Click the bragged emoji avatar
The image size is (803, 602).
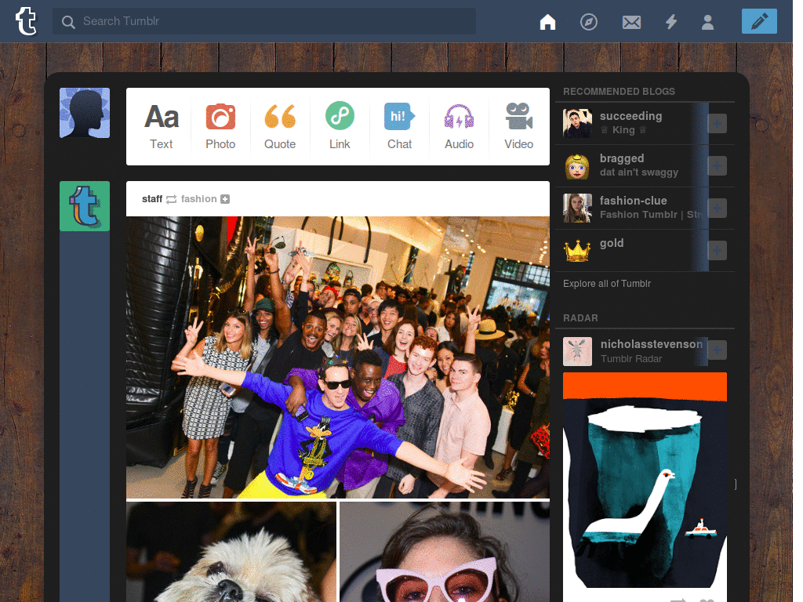[578, 166]
